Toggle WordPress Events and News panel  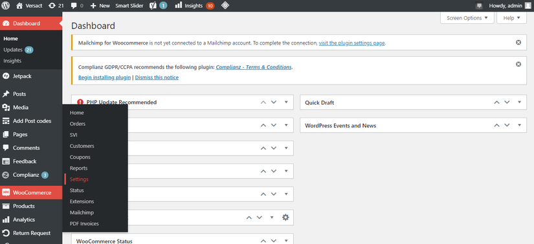coord(519,125)
